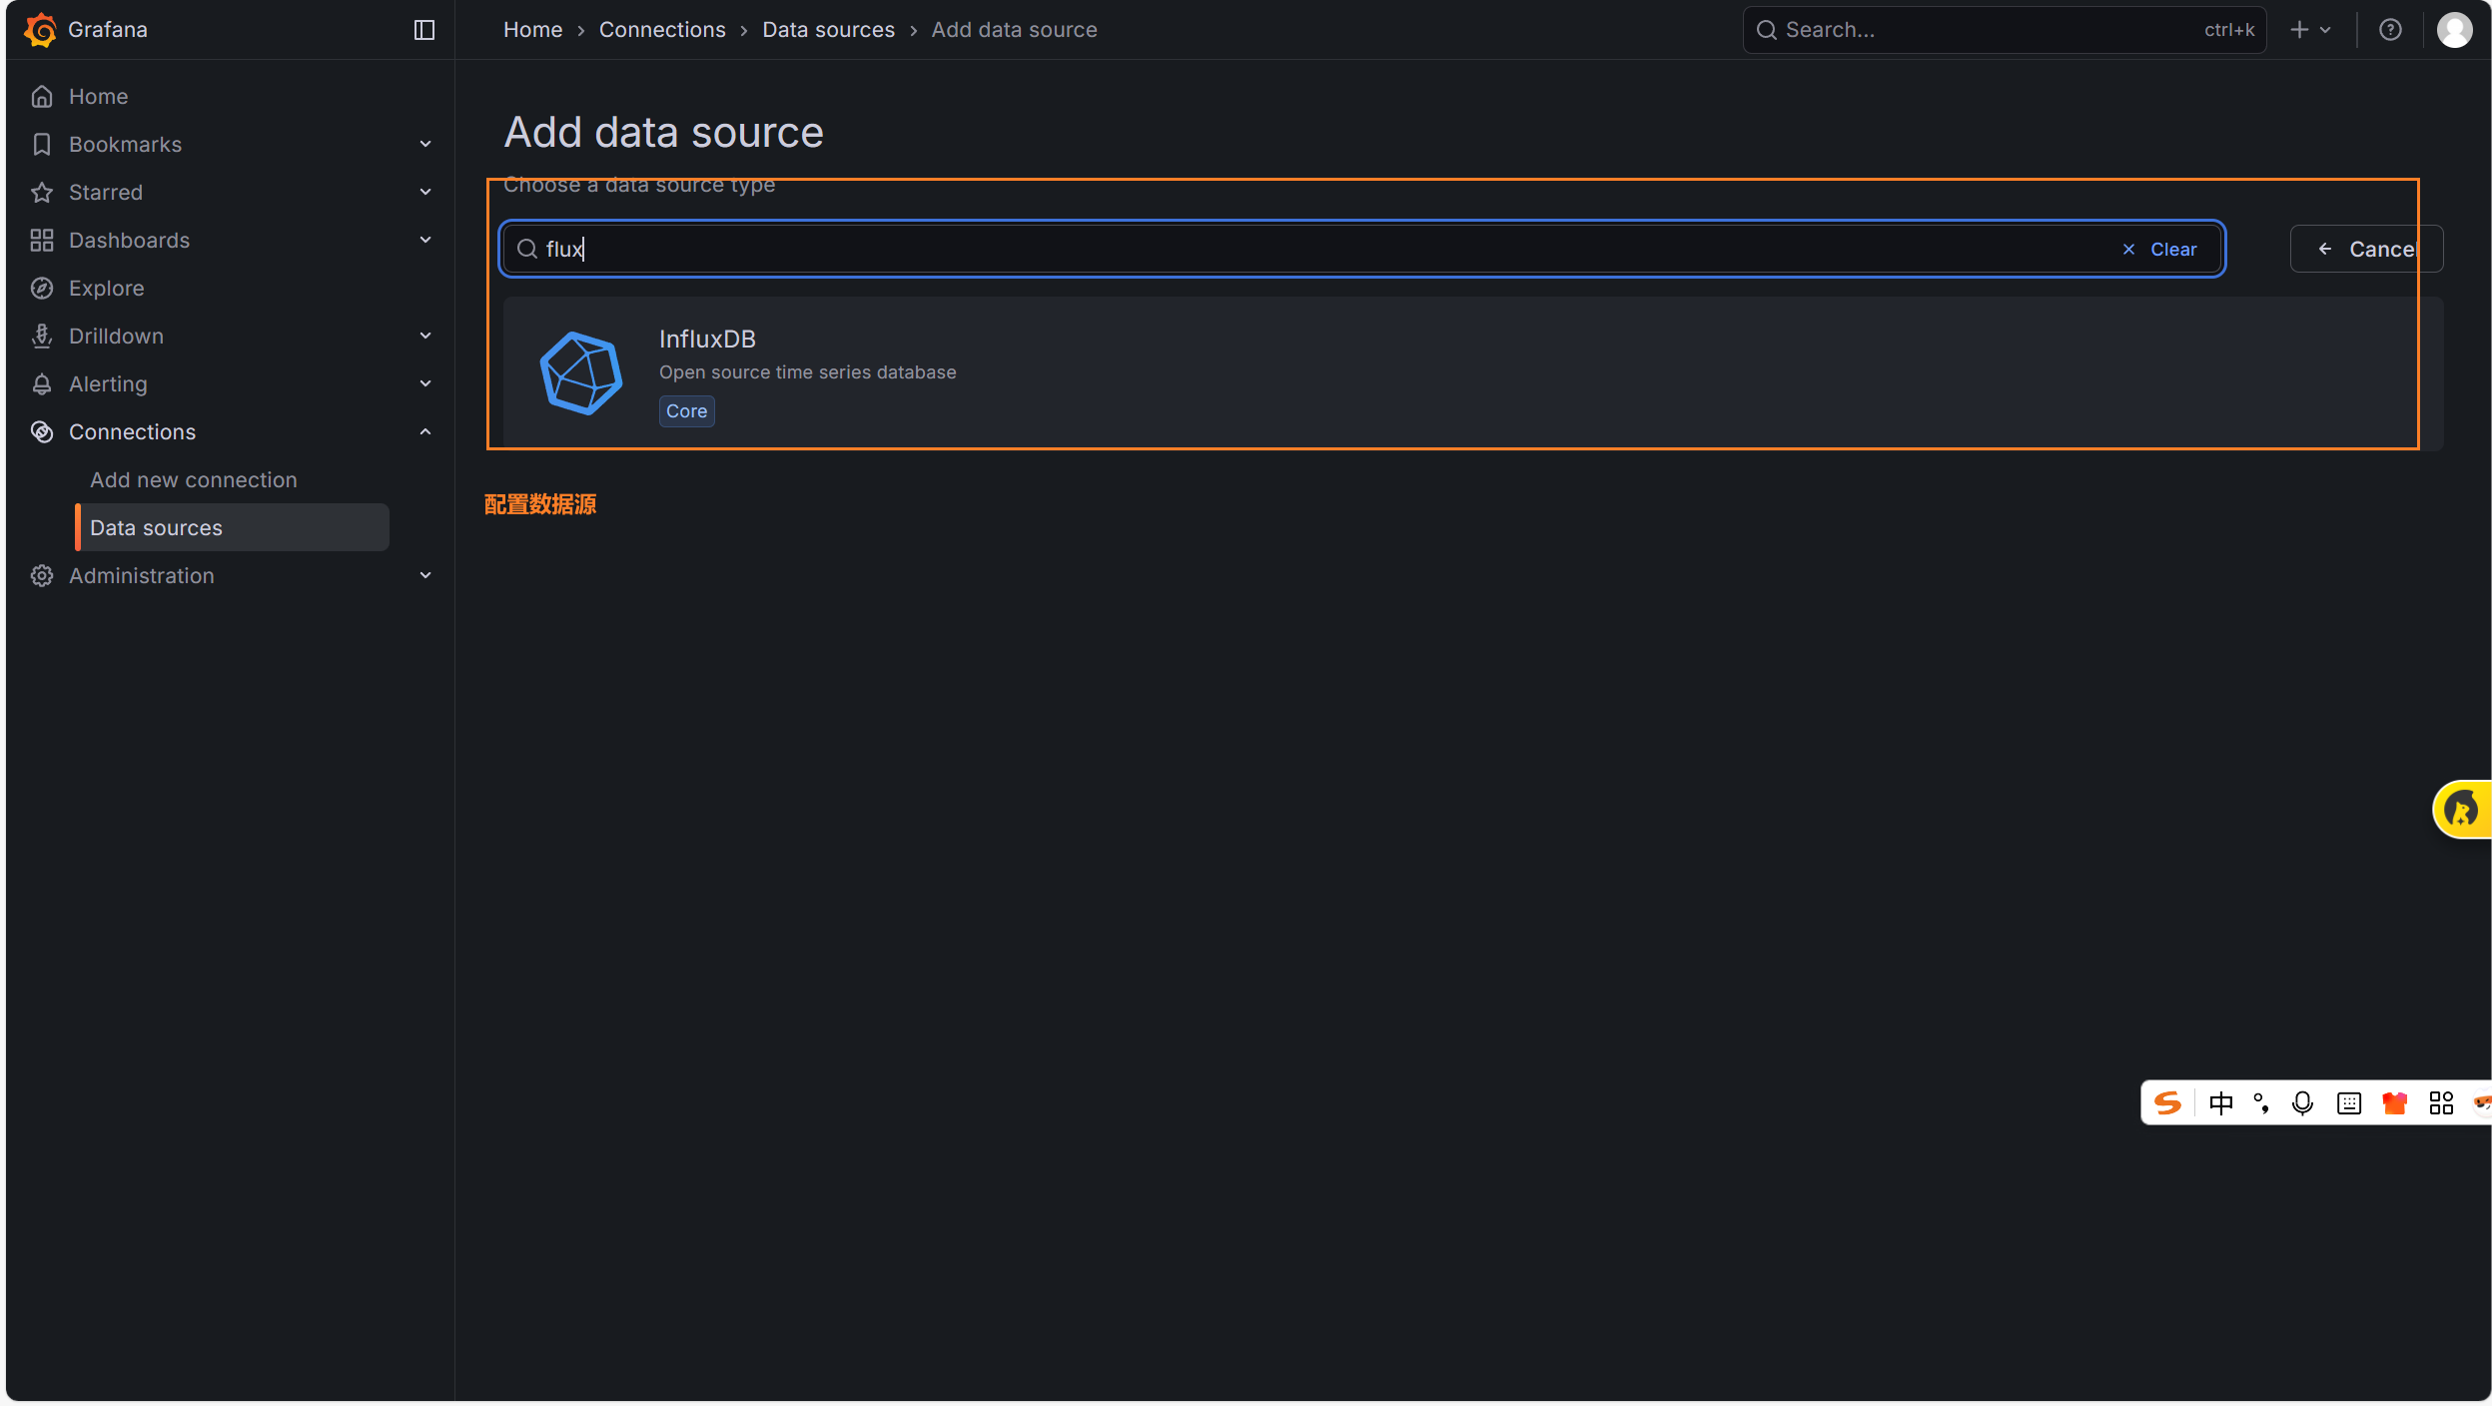Click the Sogou S input method icon
Image resolution: width=2492 pixels, height=1406 pixels.
point(2167,1103)
